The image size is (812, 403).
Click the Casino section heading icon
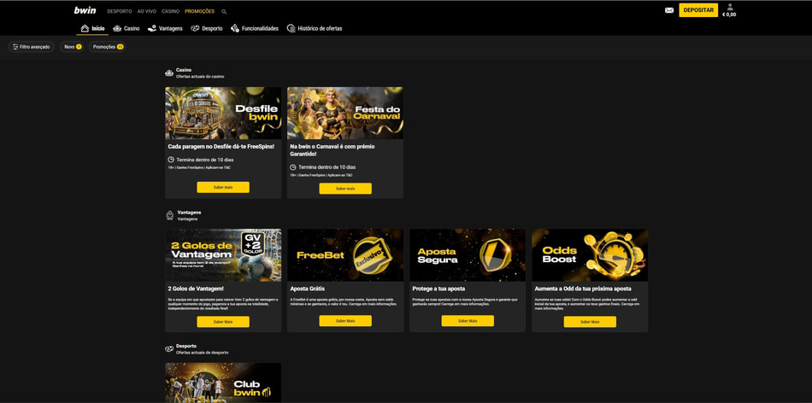tap(169, 73)
